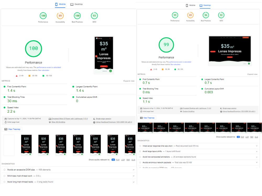Click the green dot beside Total Blocking Time 0 ms
The image size is (262, 196).
tap(140, 89)
